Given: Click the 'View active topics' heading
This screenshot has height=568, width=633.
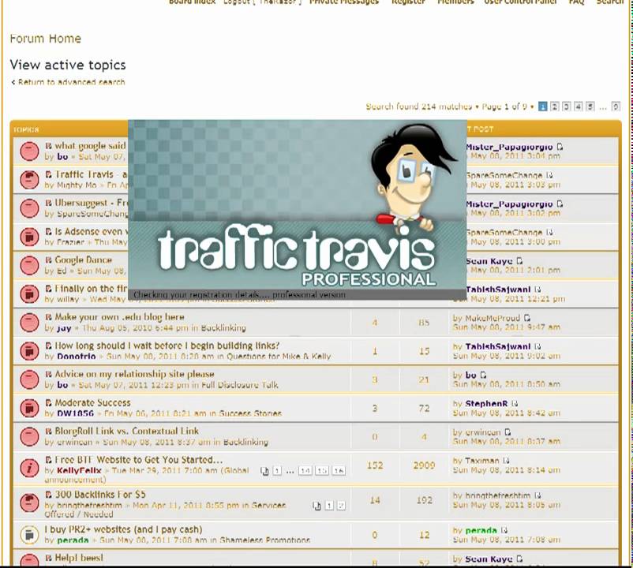Looking at the screenshot, I should pos(68,65).
